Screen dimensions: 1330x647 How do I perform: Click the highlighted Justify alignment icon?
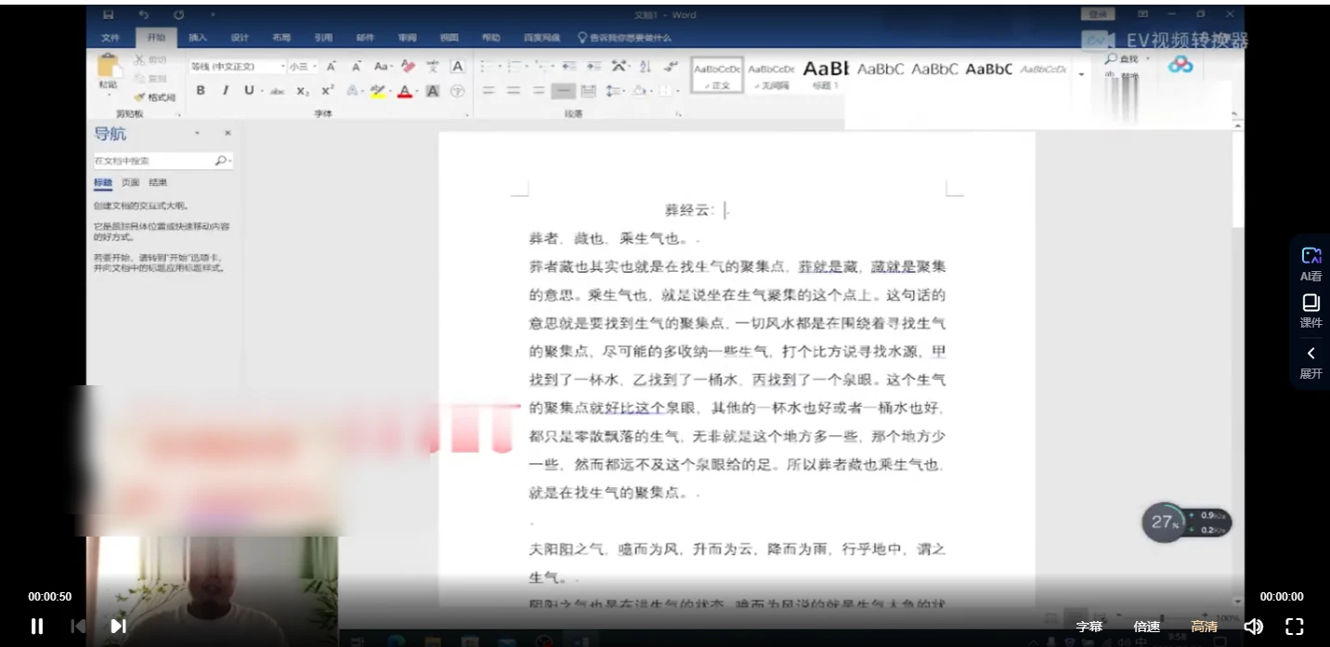pos(563,91)
